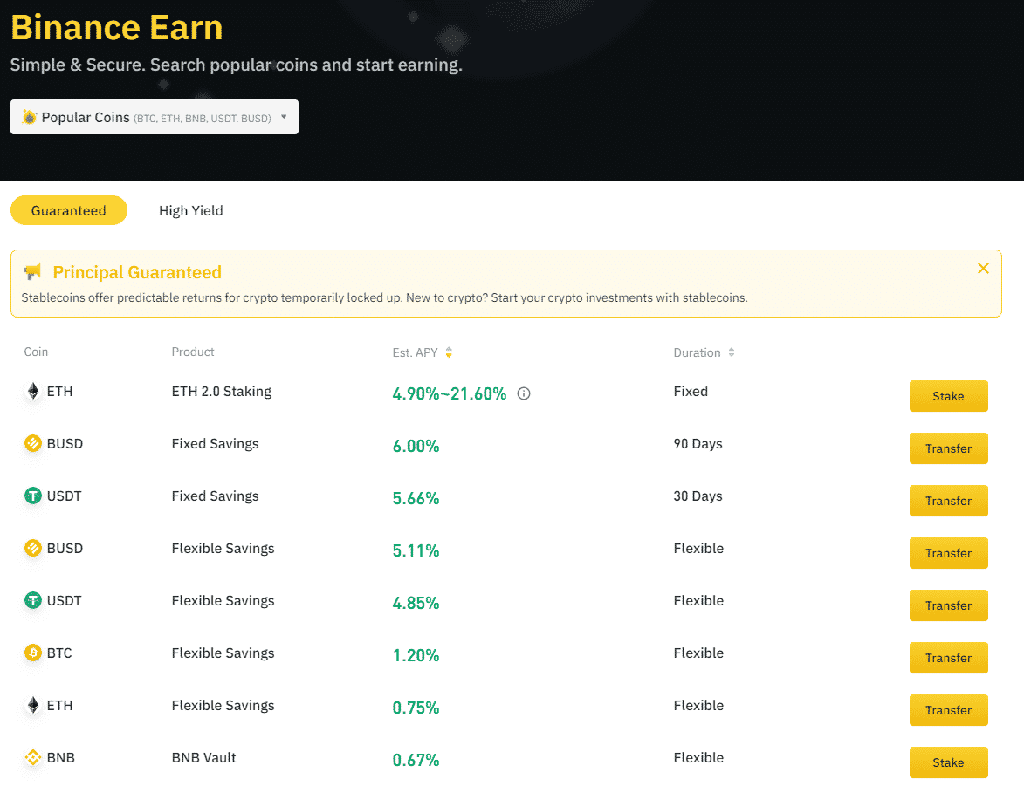This screenshot has height=793, width=1024.
Task: Sort the list by Duration
Action: click(x=732, y=352)
